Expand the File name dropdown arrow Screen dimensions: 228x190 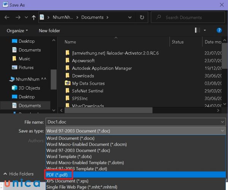tap(222, 122)
